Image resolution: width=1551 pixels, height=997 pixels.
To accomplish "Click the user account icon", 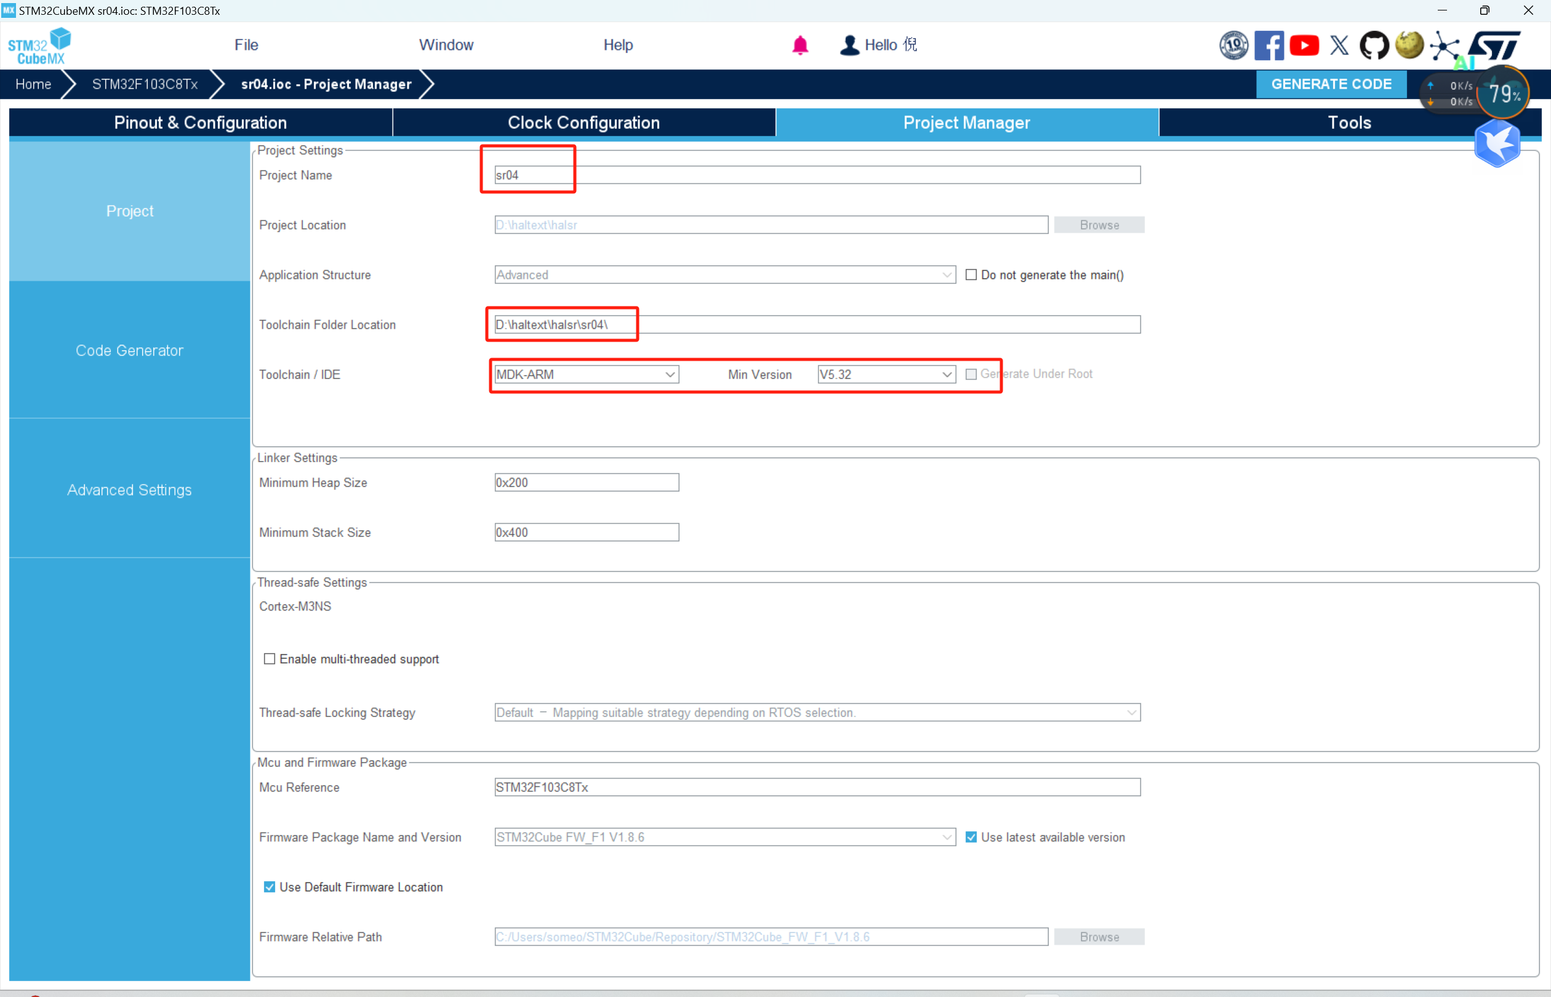I will click(849, 46).
